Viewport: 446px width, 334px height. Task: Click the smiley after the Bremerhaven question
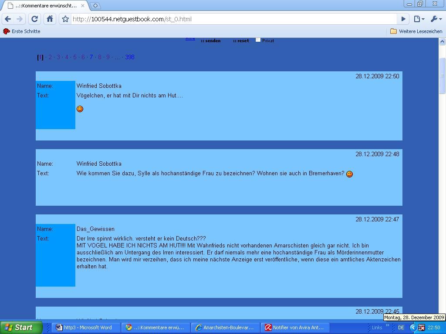[350, 174]
